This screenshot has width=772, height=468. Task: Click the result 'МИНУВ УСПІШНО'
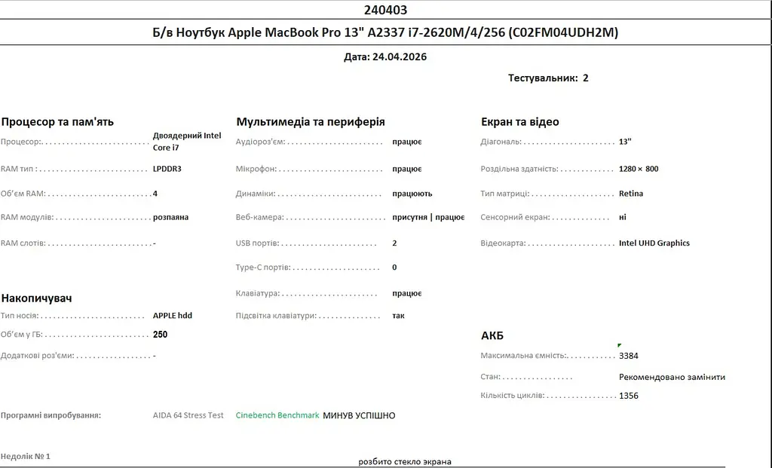(x=359, y=416)
